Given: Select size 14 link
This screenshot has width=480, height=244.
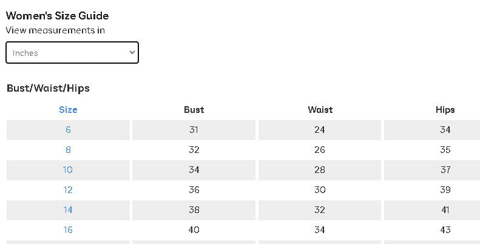Looking at the screenshot, I should 67,210.
